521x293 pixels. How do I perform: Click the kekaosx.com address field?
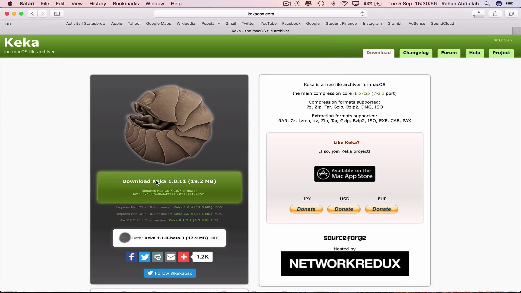260,14
